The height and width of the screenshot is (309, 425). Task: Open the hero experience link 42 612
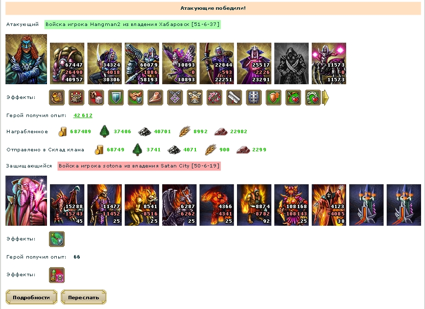coord(83,115)
